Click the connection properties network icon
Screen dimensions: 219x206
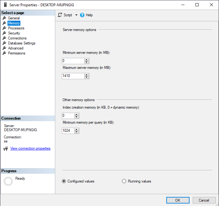point(5,149)
